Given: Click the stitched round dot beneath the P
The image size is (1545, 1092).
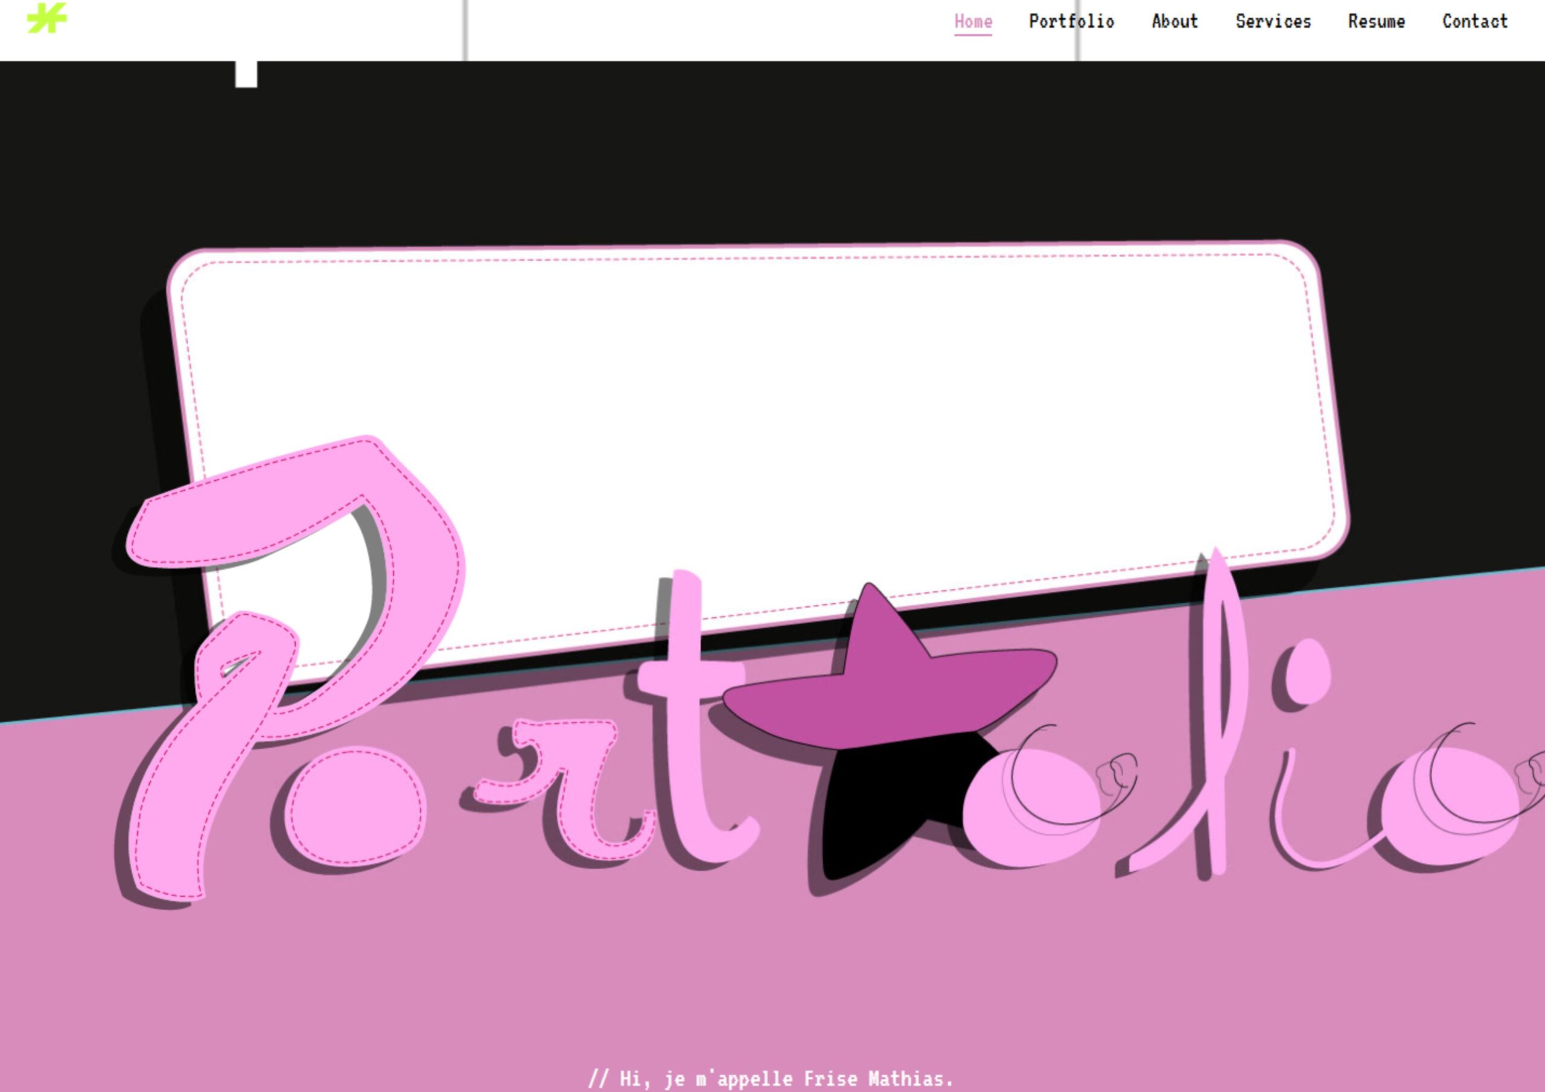Looking at the screenshot, I should (355, 805).
